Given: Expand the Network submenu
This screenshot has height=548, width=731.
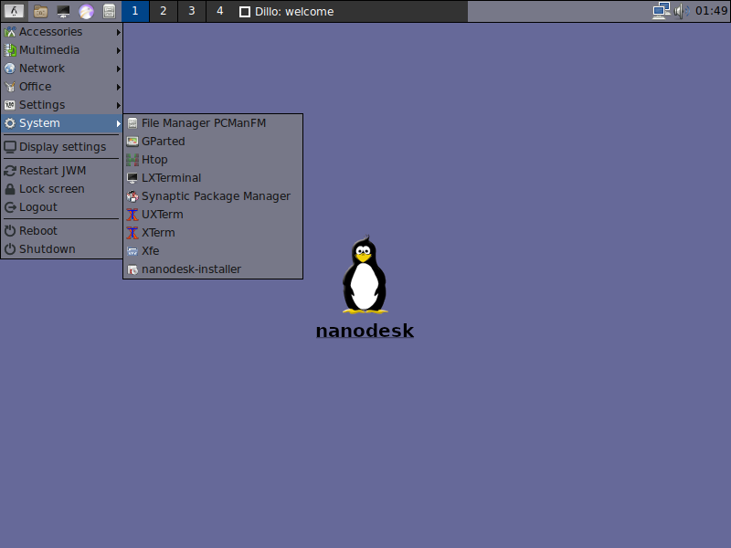Looking at the screenshot, I should (x=62, y=68).
